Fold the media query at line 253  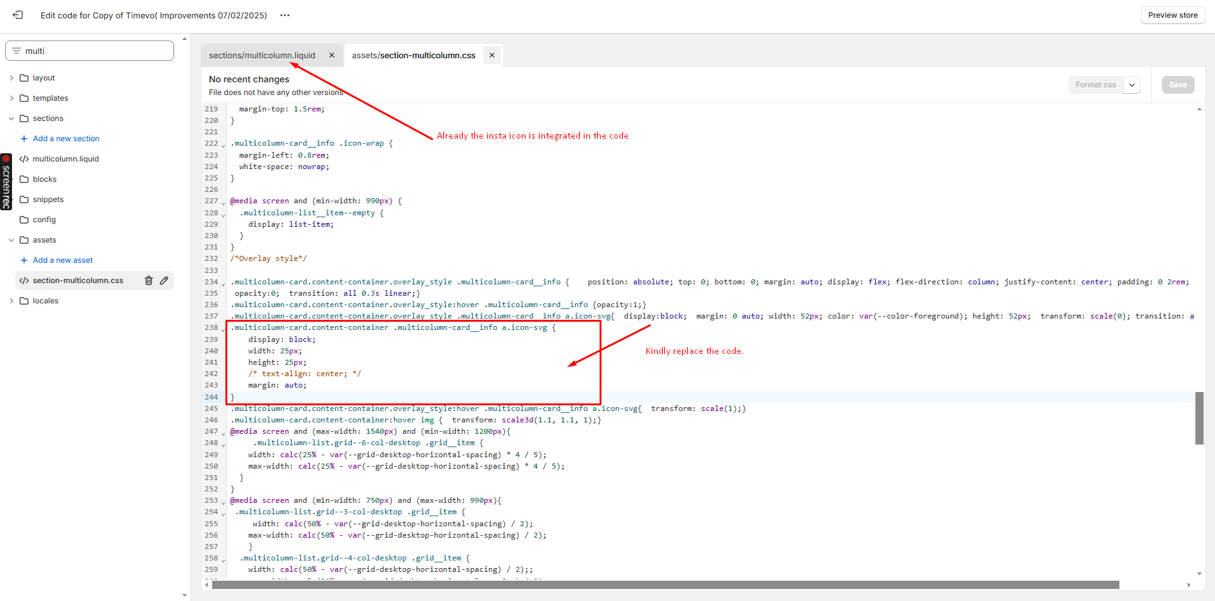pyautogui.click(x=223, y=502)
